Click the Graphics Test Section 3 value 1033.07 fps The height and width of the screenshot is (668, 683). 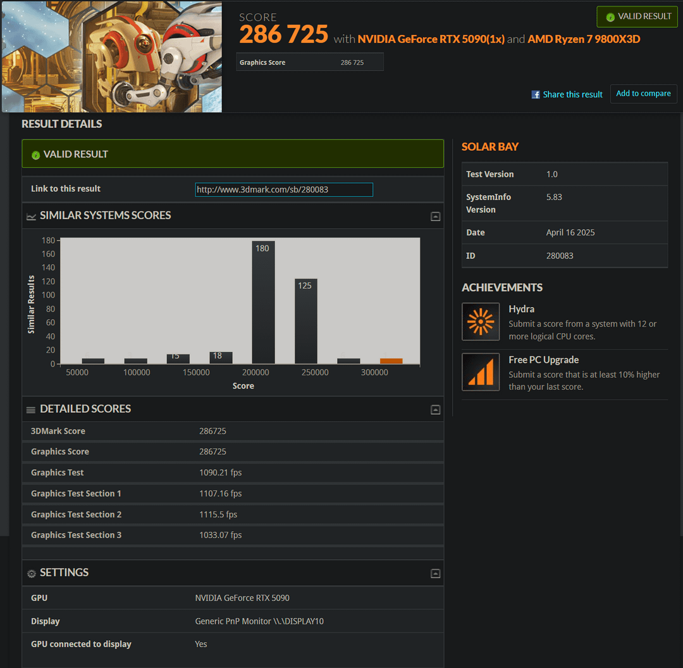[x=221, y=535]
